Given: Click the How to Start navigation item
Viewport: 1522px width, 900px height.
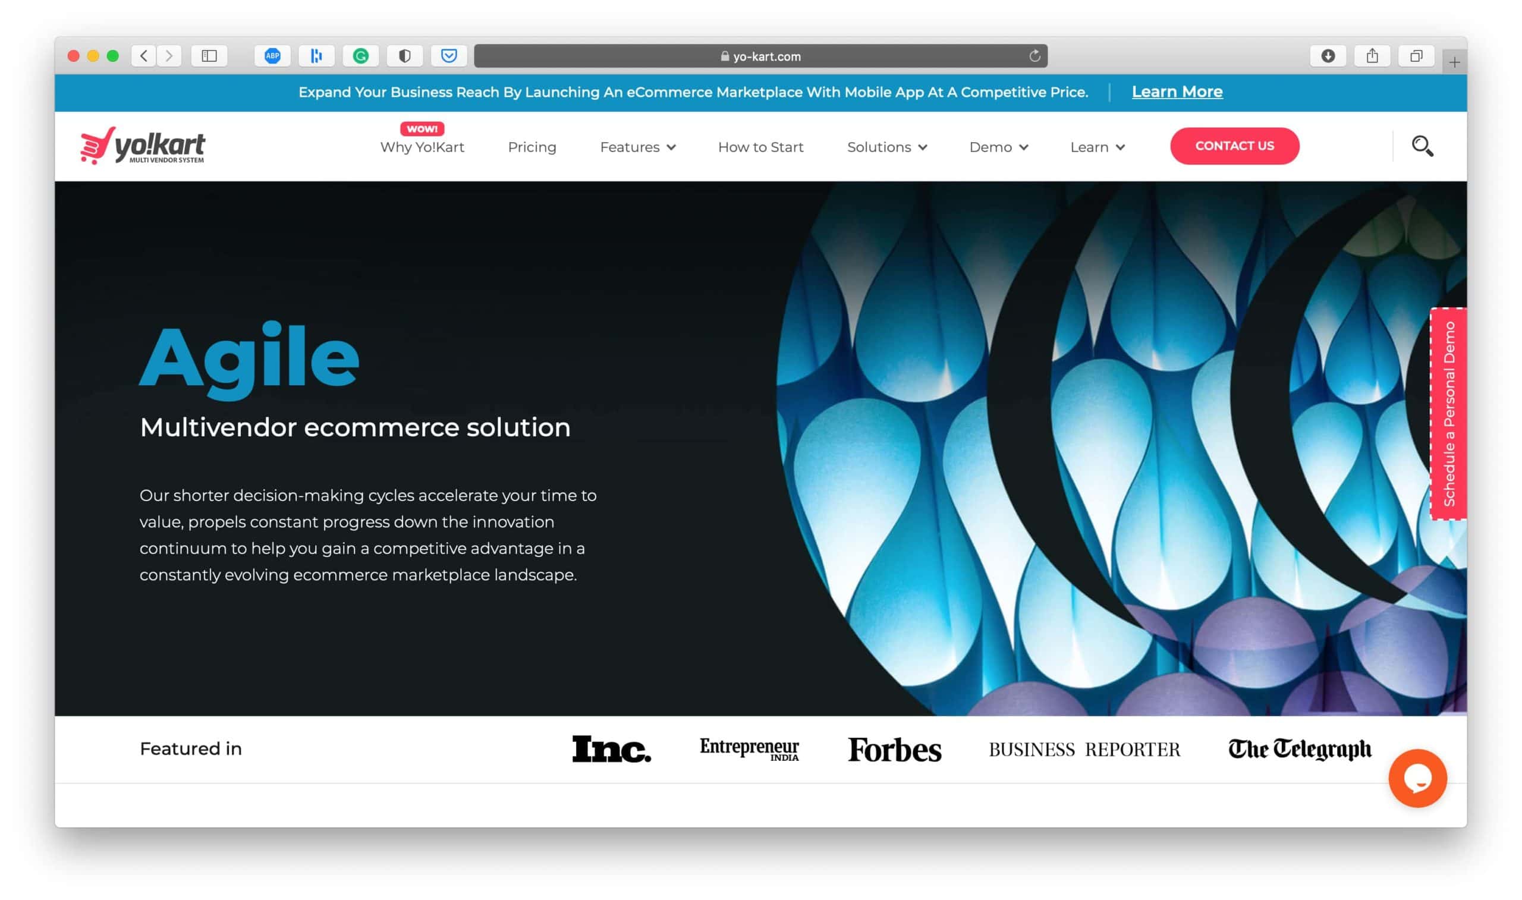Looking at the screenshot, I should tap(760, 146).
